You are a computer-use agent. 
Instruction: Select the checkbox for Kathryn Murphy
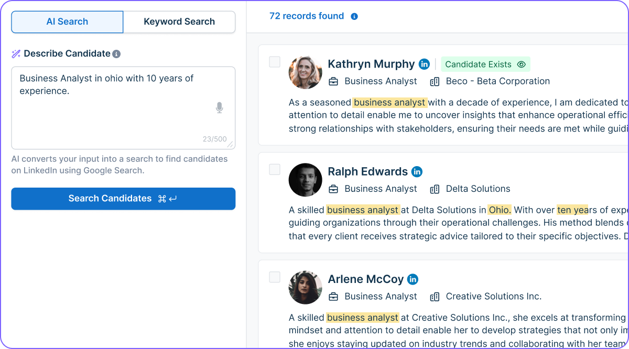point(275,62)
